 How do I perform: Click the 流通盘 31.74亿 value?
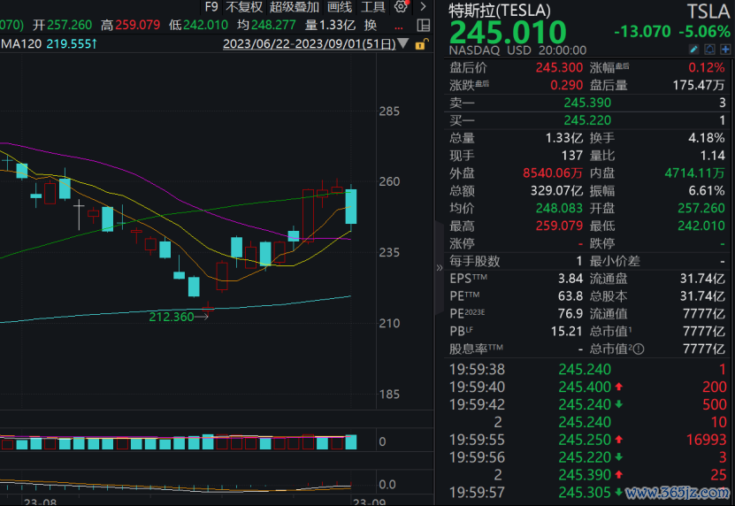pyautogui.click(x=702, y=279)
